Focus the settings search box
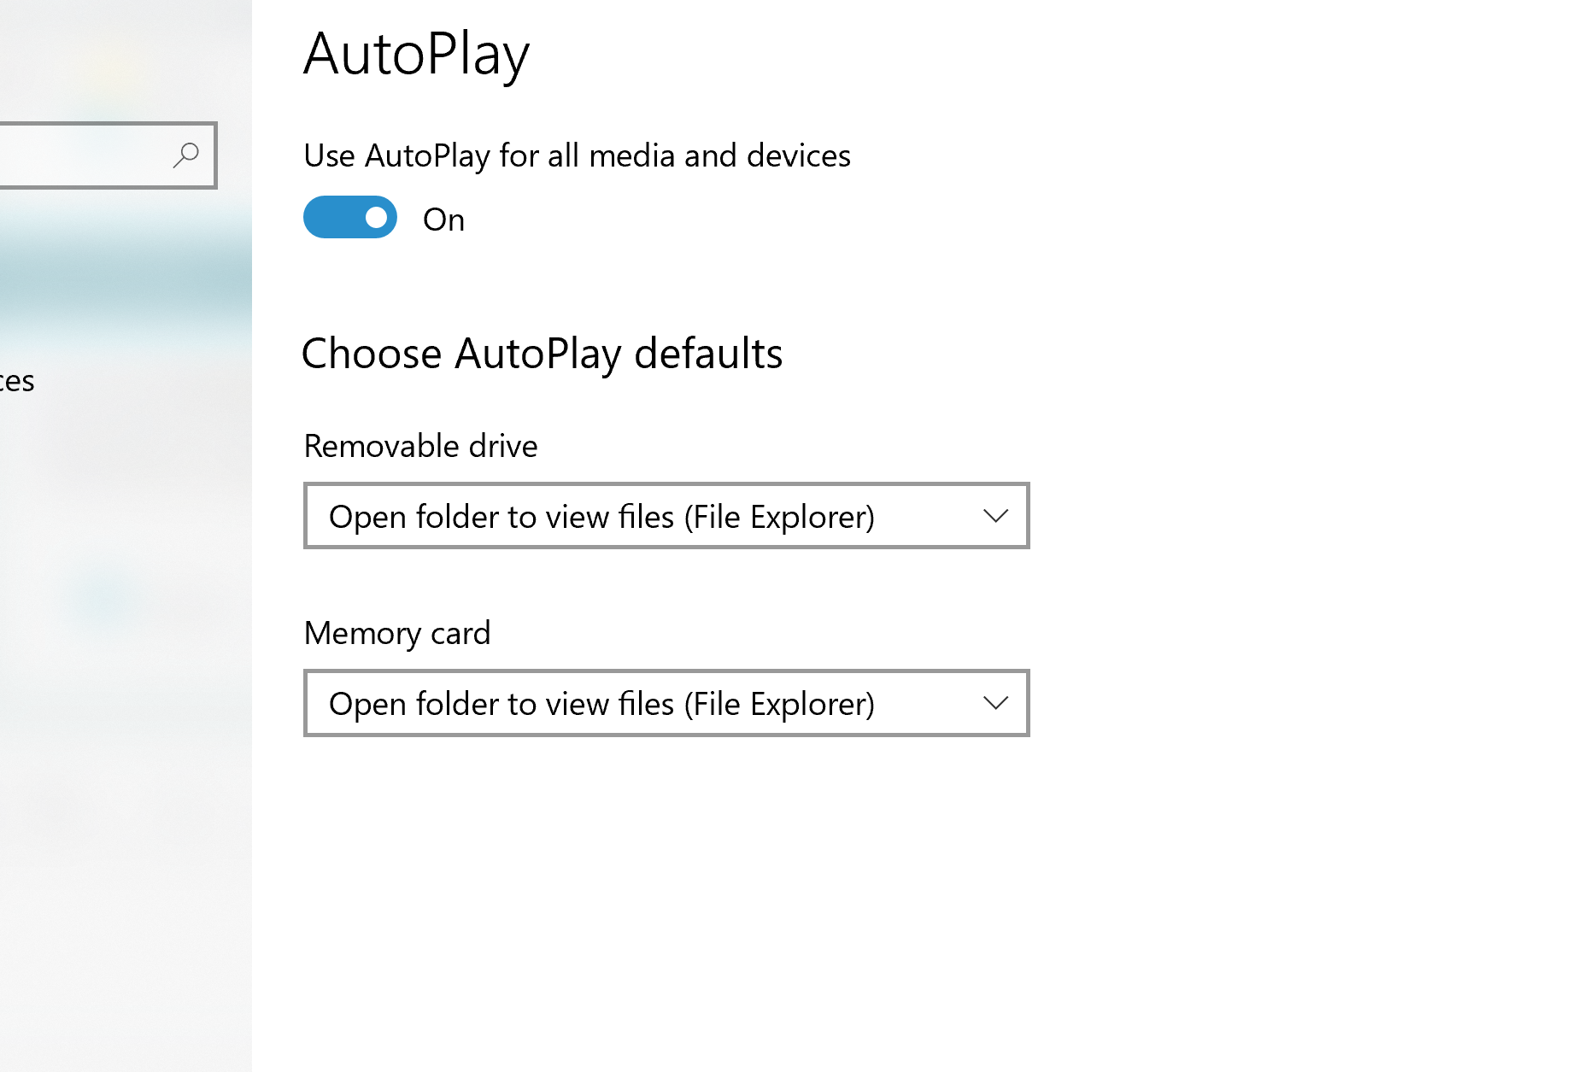The image size is (1572, 1072). coord(108,155)
